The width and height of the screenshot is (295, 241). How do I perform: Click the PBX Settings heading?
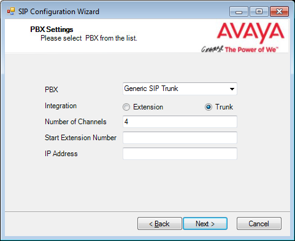(52, 30)
